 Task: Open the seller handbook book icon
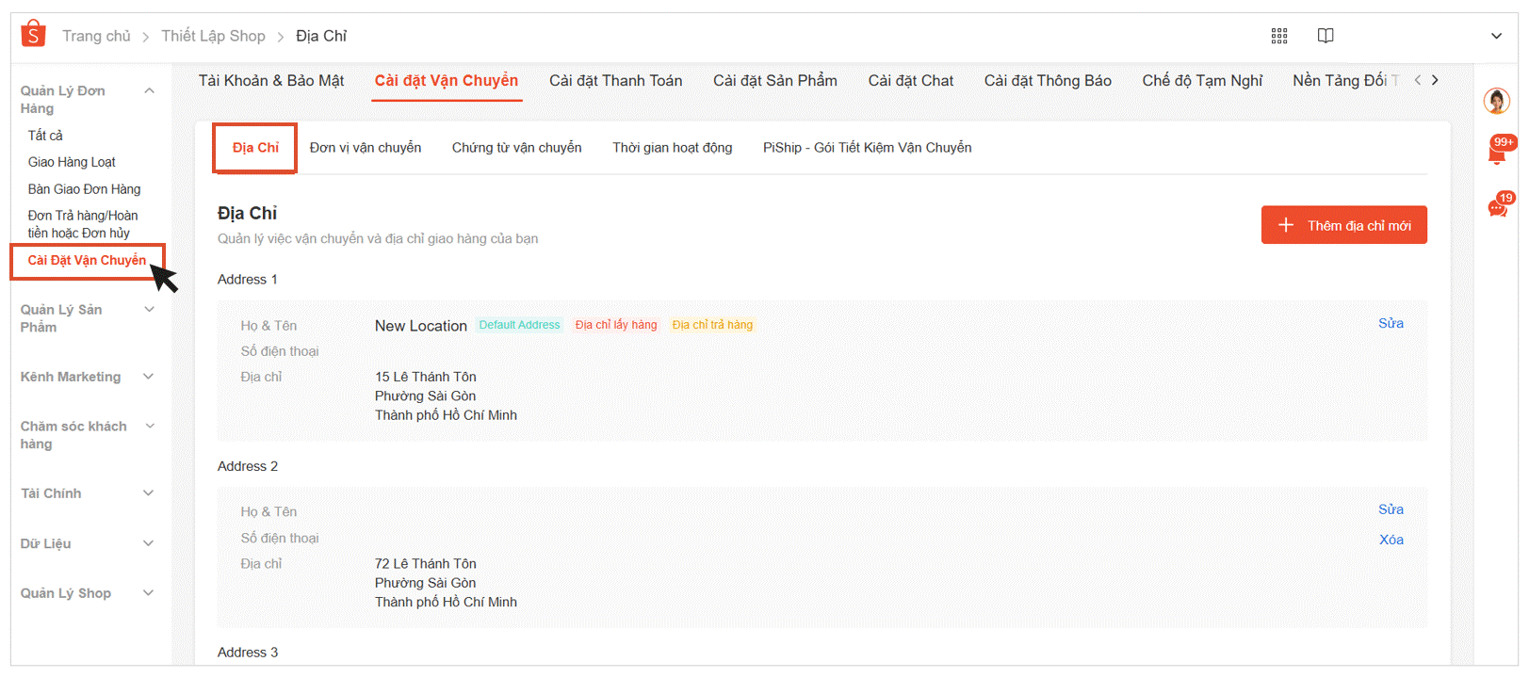click(1326, 36)
